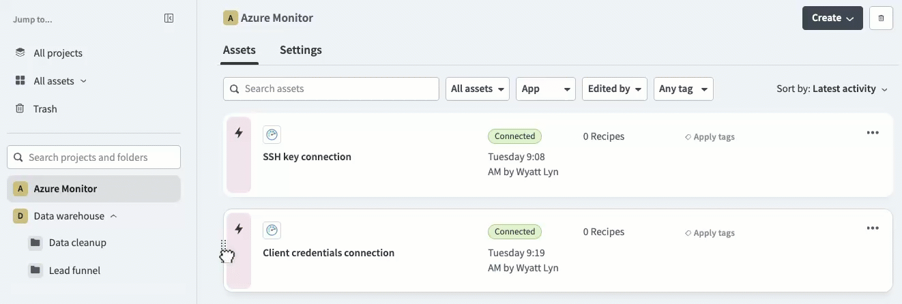The image size is (902, 304).
Task: Click tag icon in Client credentials connection row
Action: pyautogui.click(x=688, y=233)
